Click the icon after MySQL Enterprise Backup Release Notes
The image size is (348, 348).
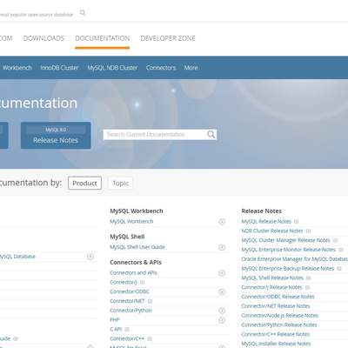pyautogui.click(x=339, y=269)
